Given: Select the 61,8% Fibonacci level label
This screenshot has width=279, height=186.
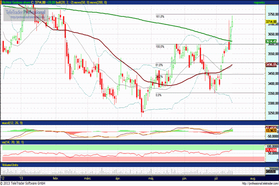Looking at the screenshot, I should click(x=159, y=65).
